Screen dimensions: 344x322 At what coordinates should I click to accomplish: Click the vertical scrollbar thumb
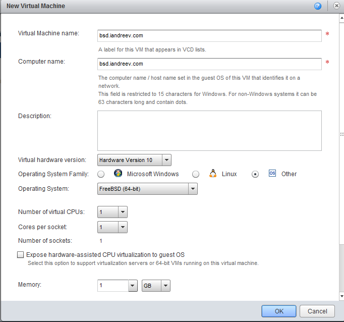point(341,134)
